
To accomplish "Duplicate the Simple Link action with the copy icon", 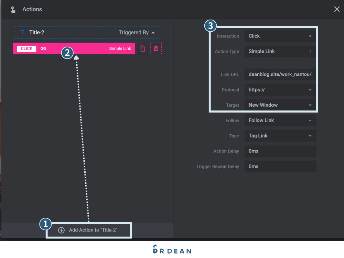I will click(x=142, y=49).
